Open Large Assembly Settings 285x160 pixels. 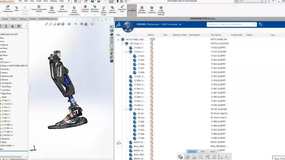(x=161, y=11)
